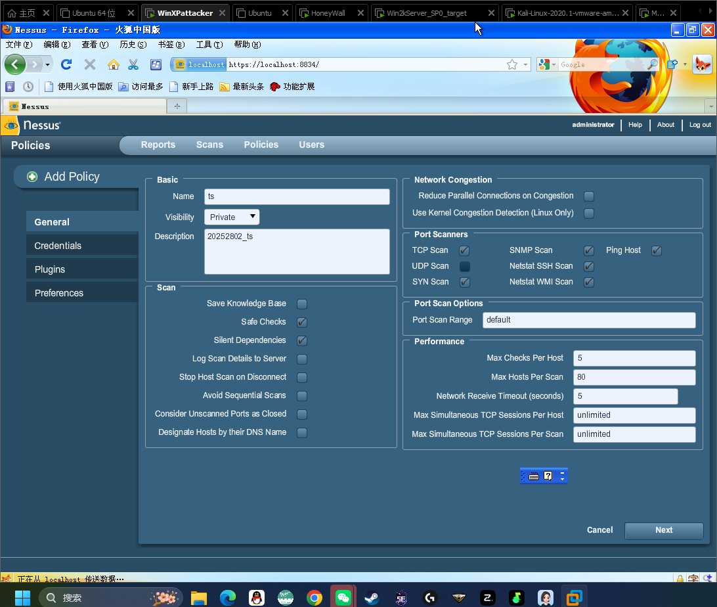Launch Microsoft Edge from taskbar
717x607 pixels.
pyautogui.click(x=228, y=597)
